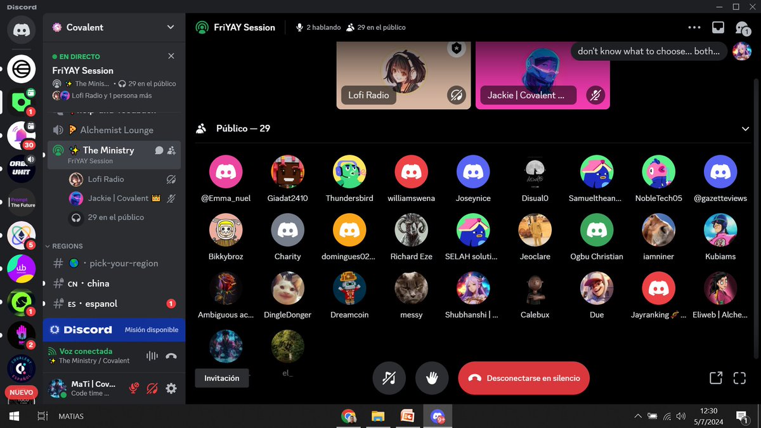Screen dimensions: 761x428
Task: Click 29 en el público in header
Action: coord(376,27)
